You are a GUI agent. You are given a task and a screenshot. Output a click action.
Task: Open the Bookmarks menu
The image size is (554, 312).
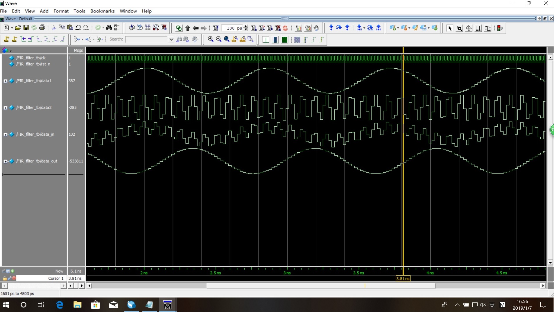tap(102, 11)
